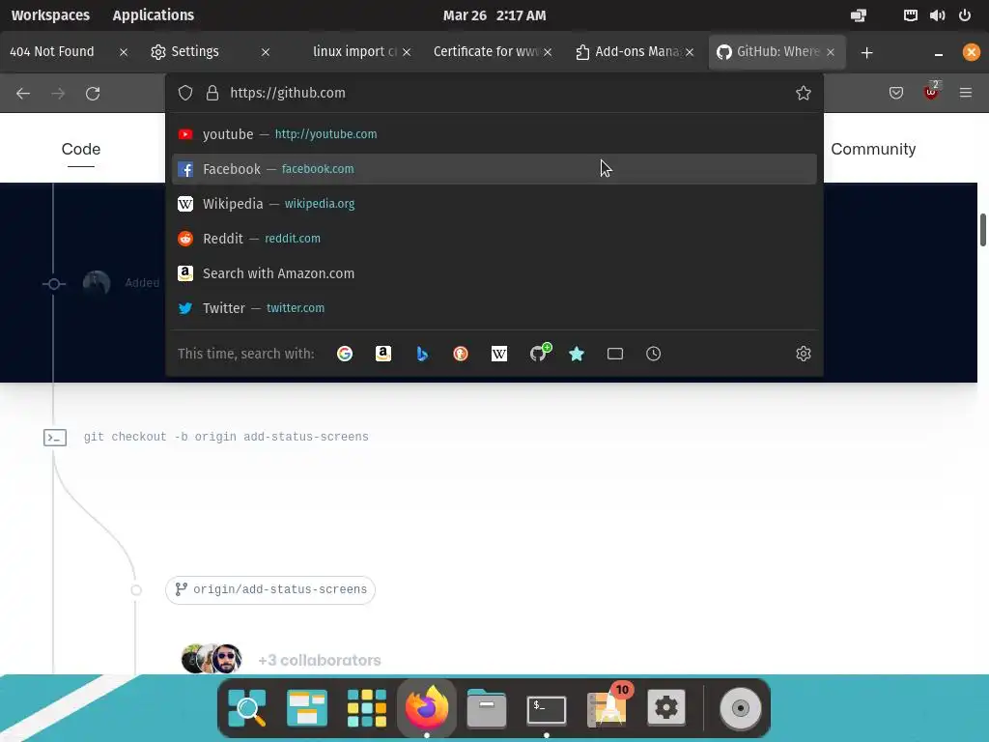Image resolution: width=989 pixels, height=742 pixels.
Task: Select Search with Amazon.com suggestion
Action: click(x=494, y=273)
